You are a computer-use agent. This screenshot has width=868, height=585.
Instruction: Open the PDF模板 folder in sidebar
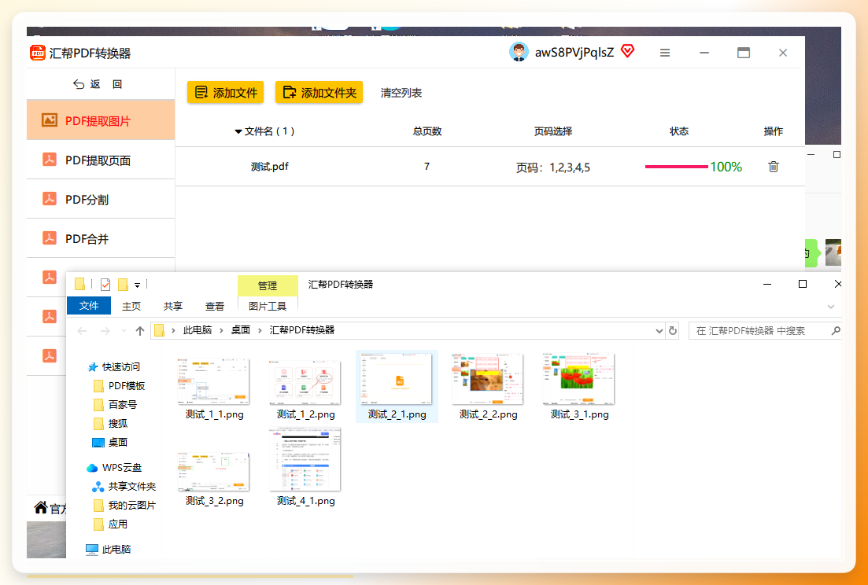119,386
